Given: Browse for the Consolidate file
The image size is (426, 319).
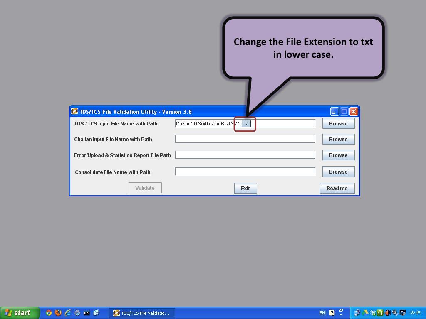Looking at the screenshot, I should (x=338, y=172).
